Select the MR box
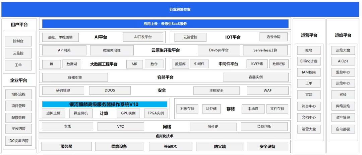The height and width of the screenshot is (155, 362). click(135, 64)
